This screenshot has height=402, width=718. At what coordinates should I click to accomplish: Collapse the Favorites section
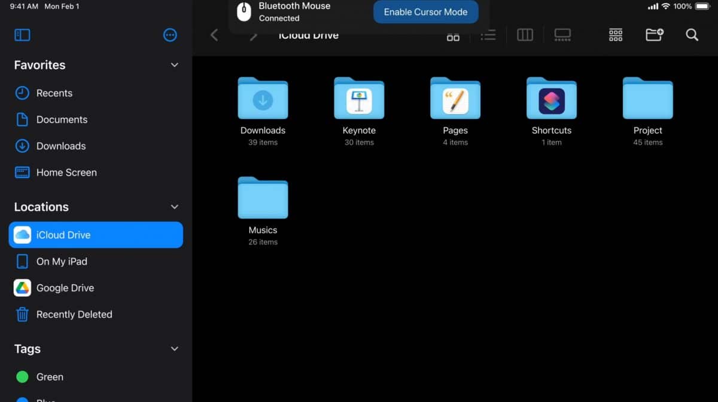click(x=174, y=65)
